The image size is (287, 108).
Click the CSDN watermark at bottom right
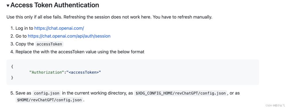click(275, 105)
